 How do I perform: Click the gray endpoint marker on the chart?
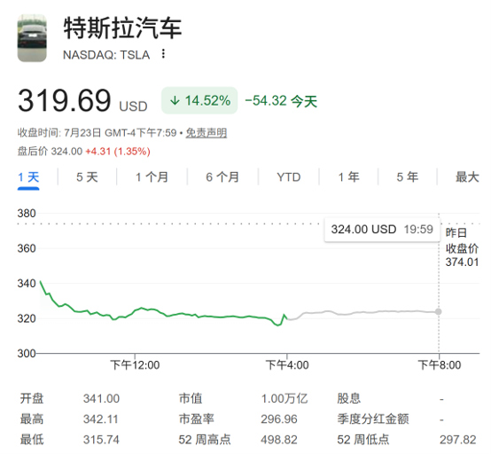point(439,311)
